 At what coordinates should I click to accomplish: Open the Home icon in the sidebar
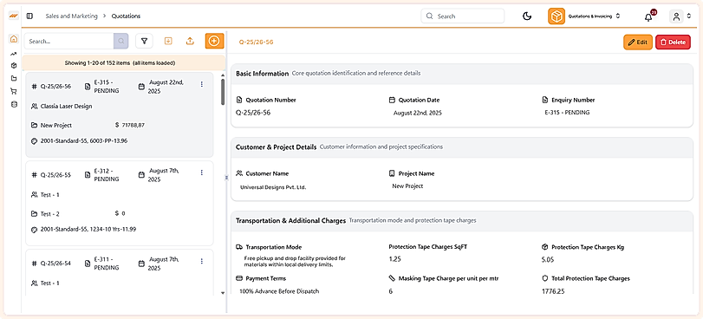tap(14, 39)
